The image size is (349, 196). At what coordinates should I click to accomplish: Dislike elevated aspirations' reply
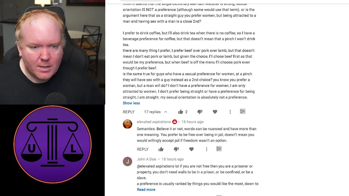[176, 149]
